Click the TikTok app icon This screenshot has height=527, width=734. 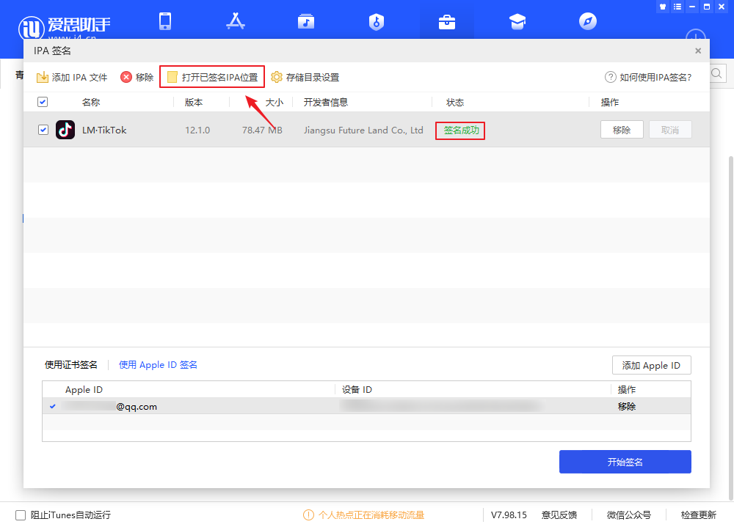(x=65, y=130)
